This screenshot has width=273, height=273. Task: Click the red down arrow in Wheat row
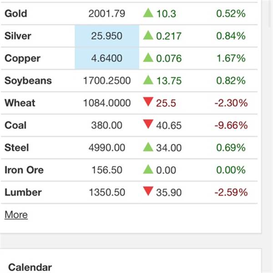pos(148,101)
